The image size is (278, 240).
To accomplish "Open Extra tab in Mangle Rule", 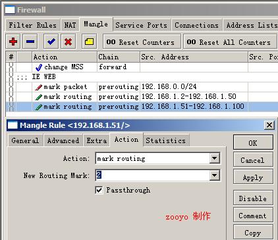I will coord(97,140).
